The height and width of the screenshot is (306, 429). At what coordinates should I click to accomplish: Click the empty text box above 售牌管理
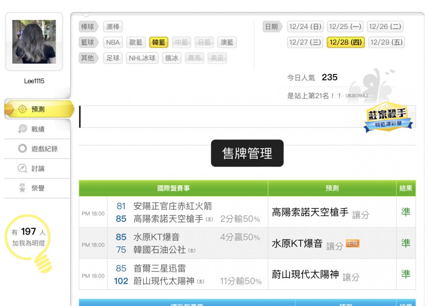coord(247,117)
